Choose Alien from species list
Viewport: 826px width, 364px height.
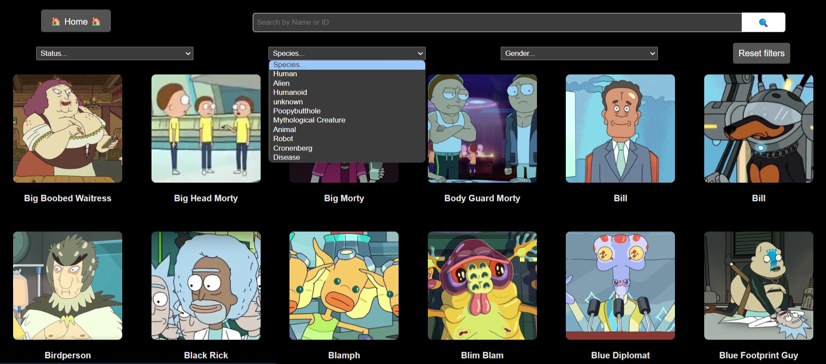click(347, 83)
